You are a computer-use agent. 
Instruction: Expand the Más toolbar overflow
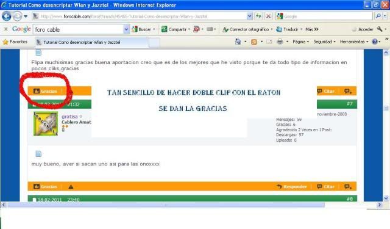coord(312,29)
